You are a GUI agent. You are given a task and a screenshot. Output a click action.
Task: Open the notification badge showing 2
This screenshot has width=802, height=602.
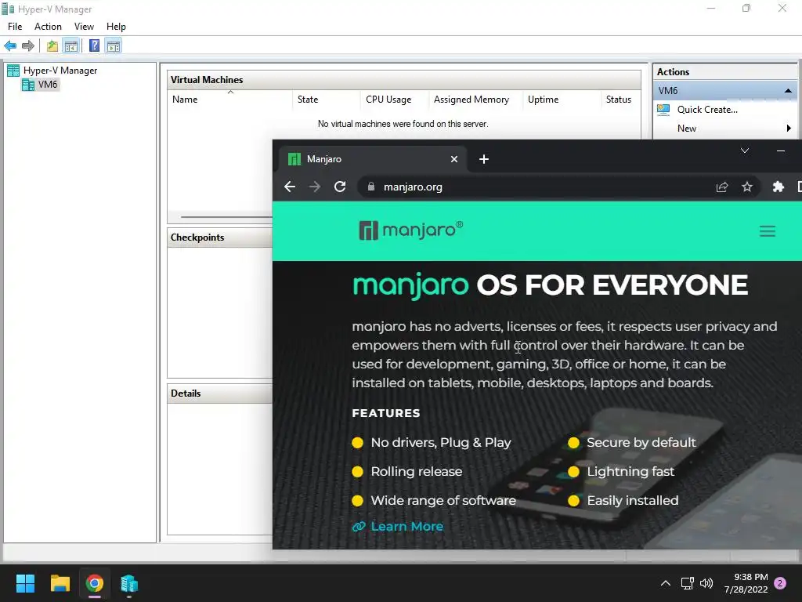click(780, 583)
